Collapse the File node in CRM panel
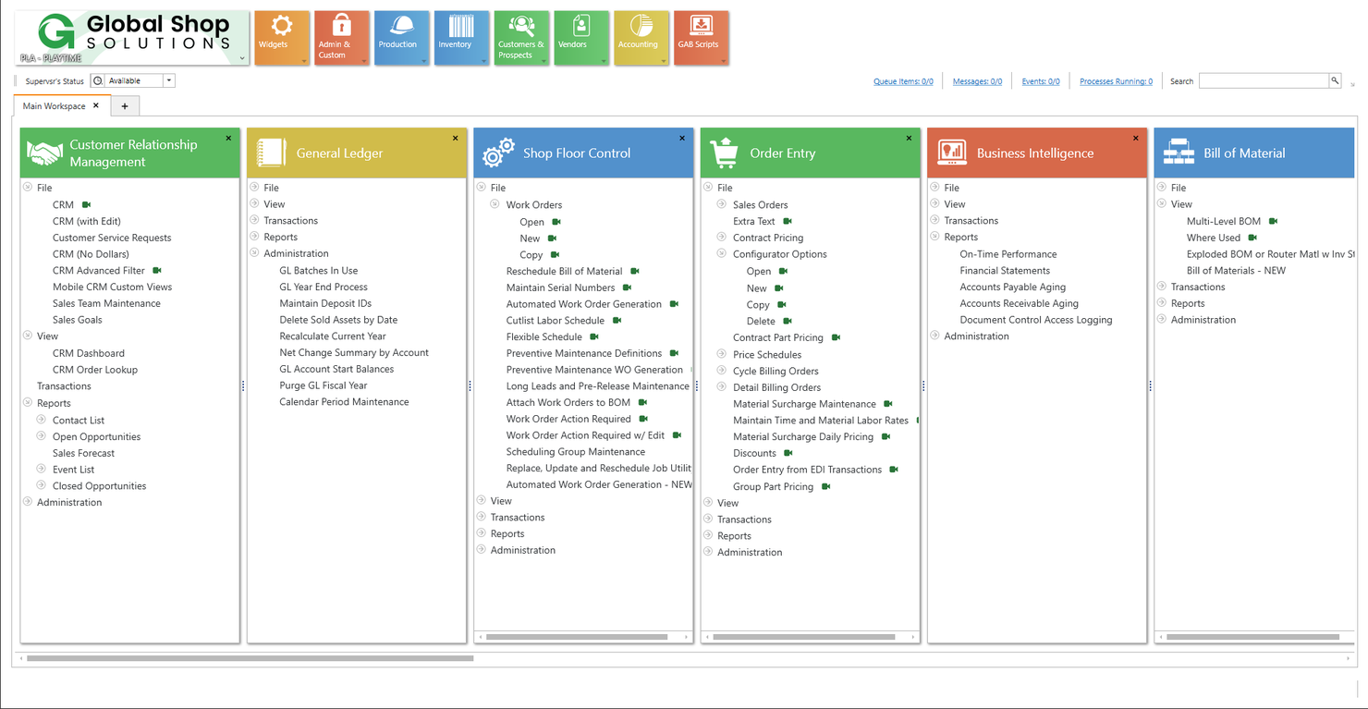 tap(28, 188)
